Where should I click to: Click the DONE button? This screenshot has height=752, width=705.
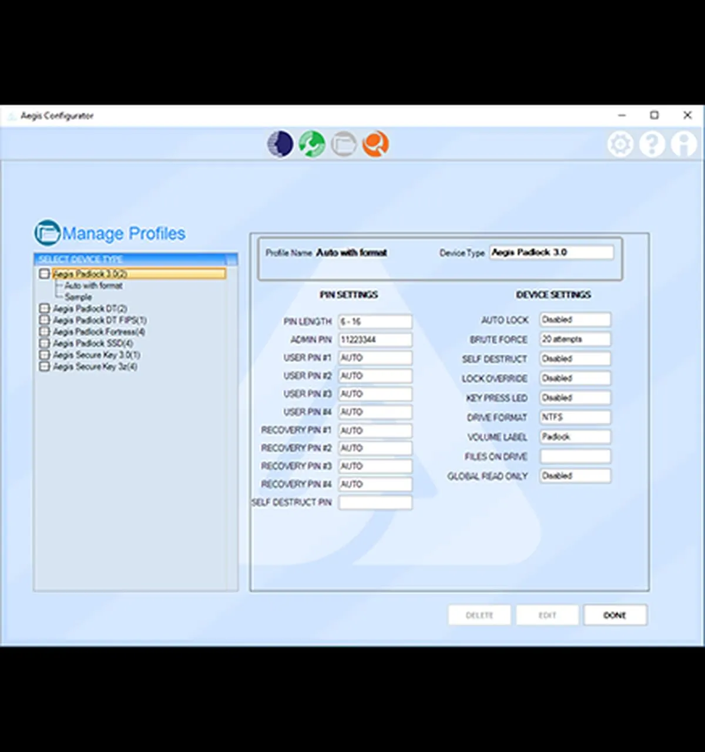615,615
